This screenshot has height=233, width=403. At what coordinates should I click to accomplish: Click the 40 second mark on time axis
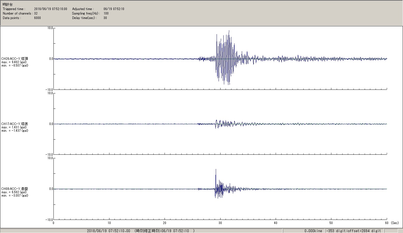click(276, 223)
